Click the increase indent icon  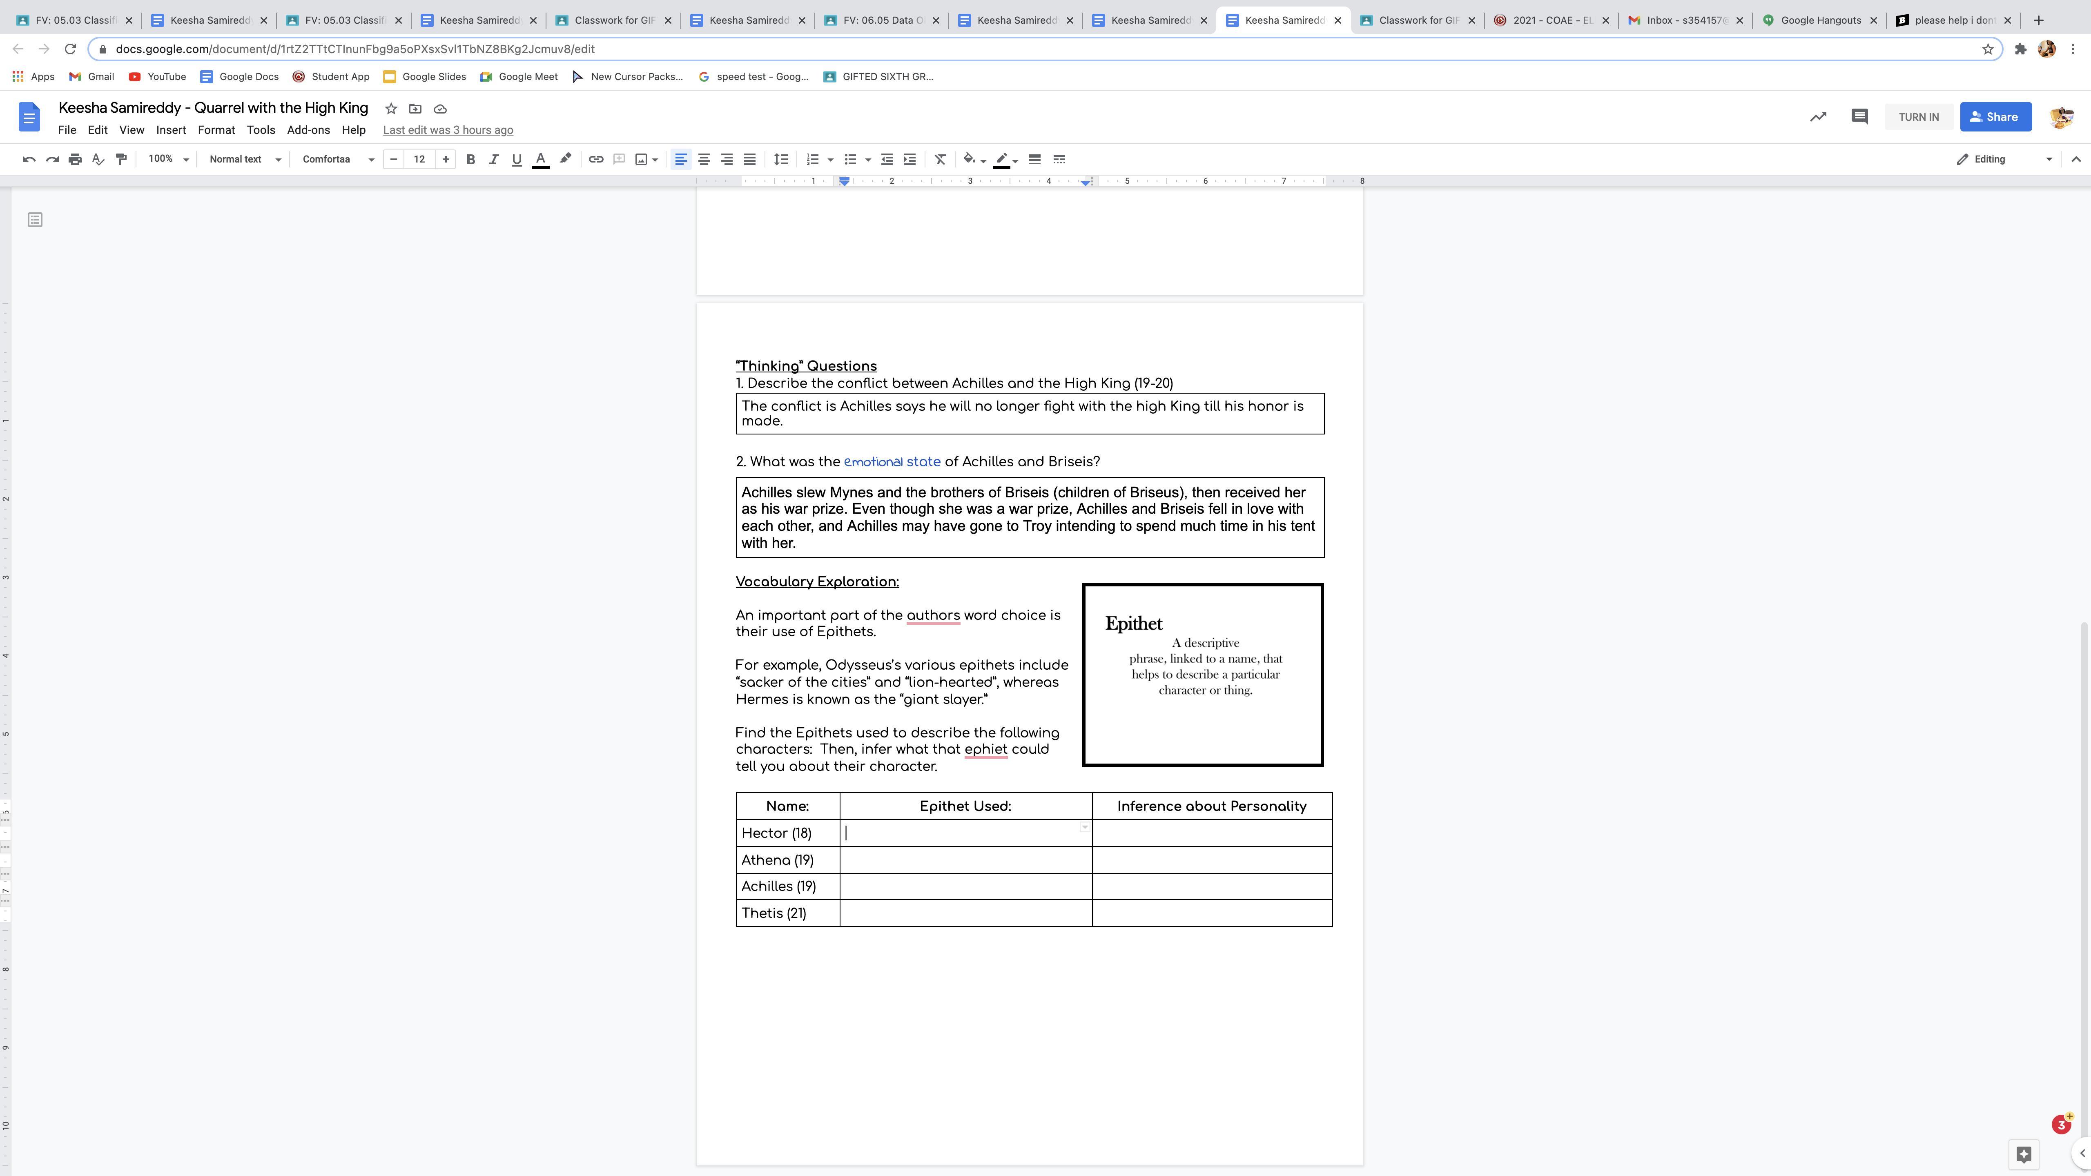pos(910,159)
